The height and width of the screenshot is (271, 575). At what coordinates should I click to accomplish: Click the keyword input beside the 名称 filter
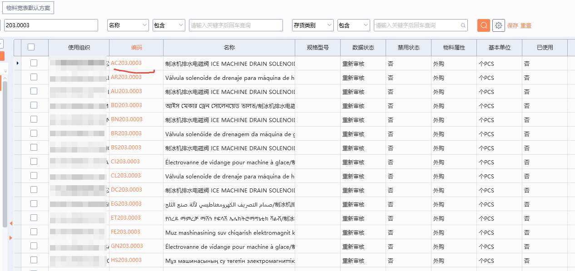[x=236, y=25]
